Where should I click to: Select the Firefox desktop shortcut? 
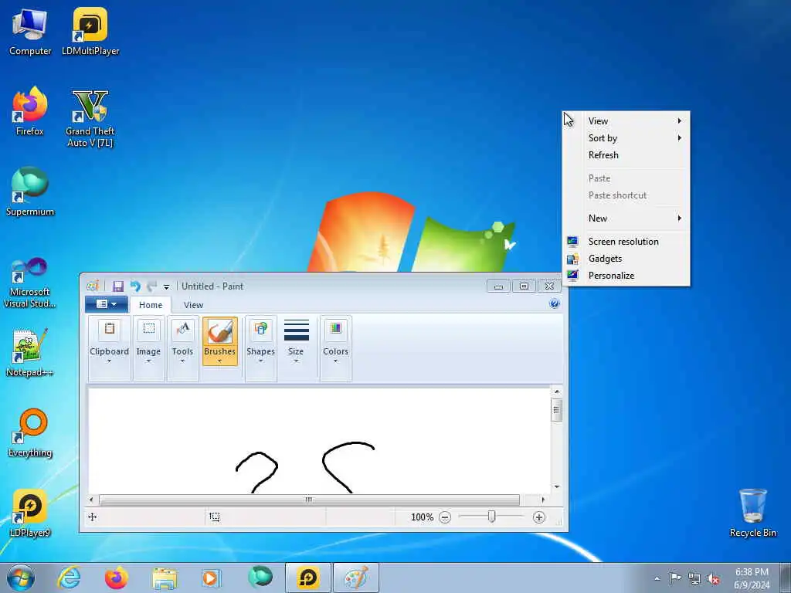[30, 111]
